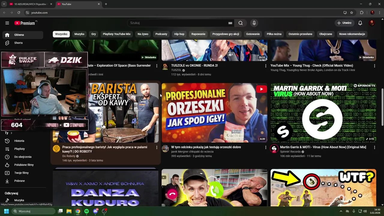
Task: Open Pobrane downloads in sidebar
Action: [x=23, y=181]
